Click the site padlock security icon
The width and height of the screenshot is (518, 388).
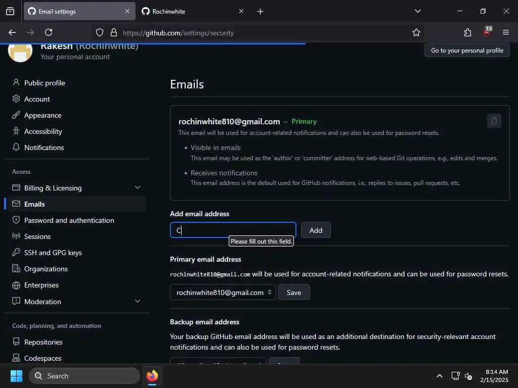pyautogui.click(x=114, y=32)
